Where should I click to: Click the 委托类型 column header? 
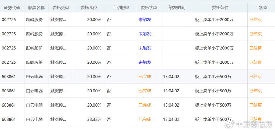(60, 8)
